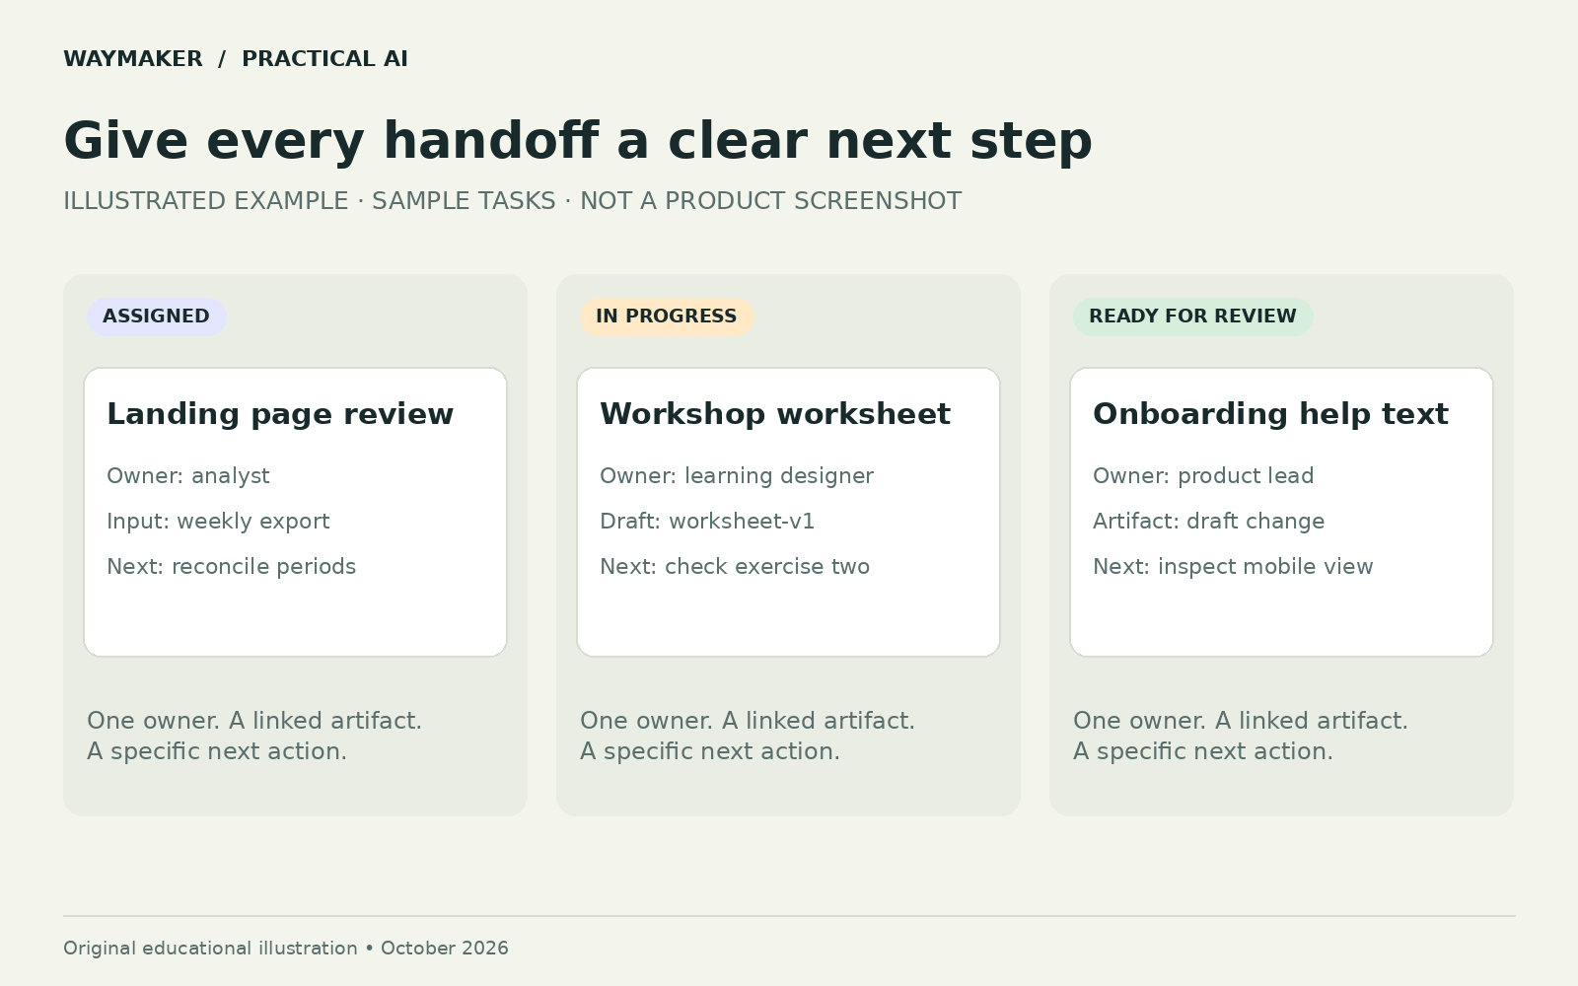Image resolution: width=1578 pixels, height=986 pixels.
Task: Select "Next: inspect mobile view" text
Action: coord(1233,567)
